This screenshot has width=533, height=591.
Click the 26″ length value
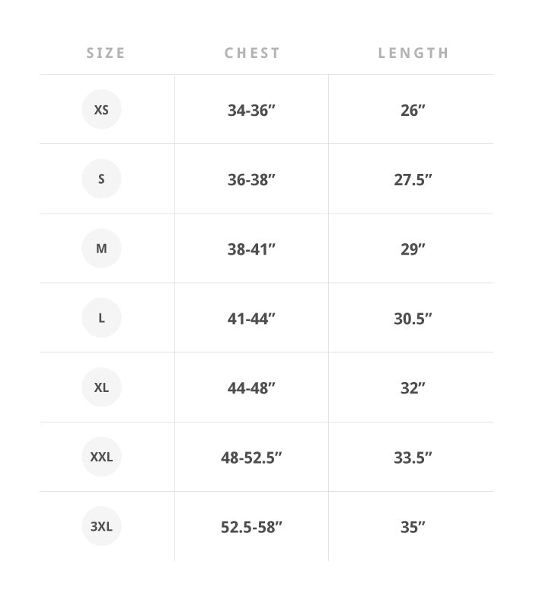coord(413,110)
